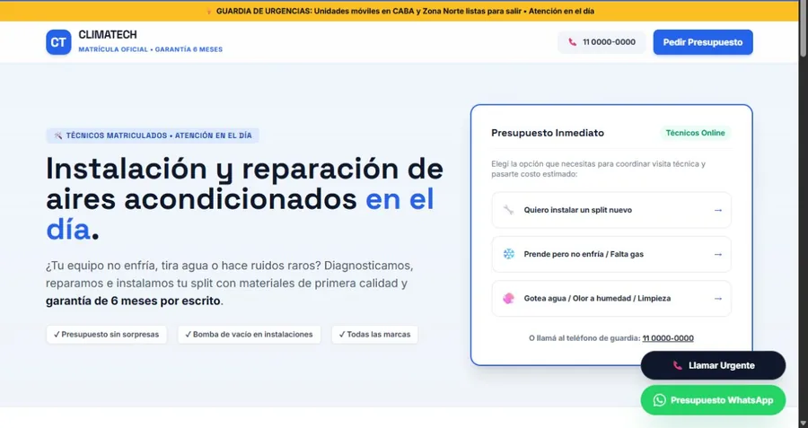
Task: Click the Presupuesto Inmediato heading
Action: 548,133
